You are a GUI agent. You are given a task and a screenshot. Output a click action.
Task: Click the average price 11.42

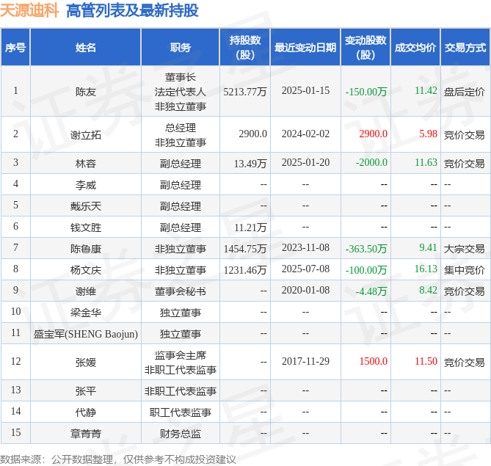point(426,90)
